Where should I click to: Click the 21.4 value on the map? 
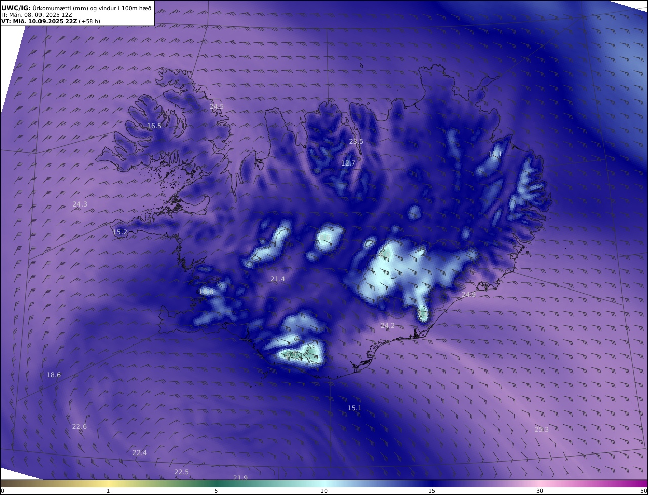(x=278, y=279)
